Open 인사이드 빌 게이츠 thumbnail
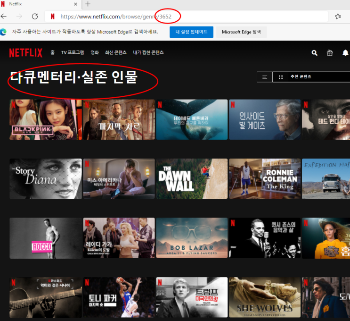 pyautogui.click(x=265, y=120)
